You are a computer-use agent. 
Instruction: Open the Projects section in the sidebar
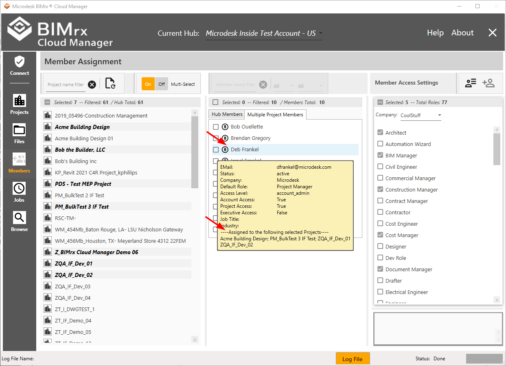click(x=20, y=105)
